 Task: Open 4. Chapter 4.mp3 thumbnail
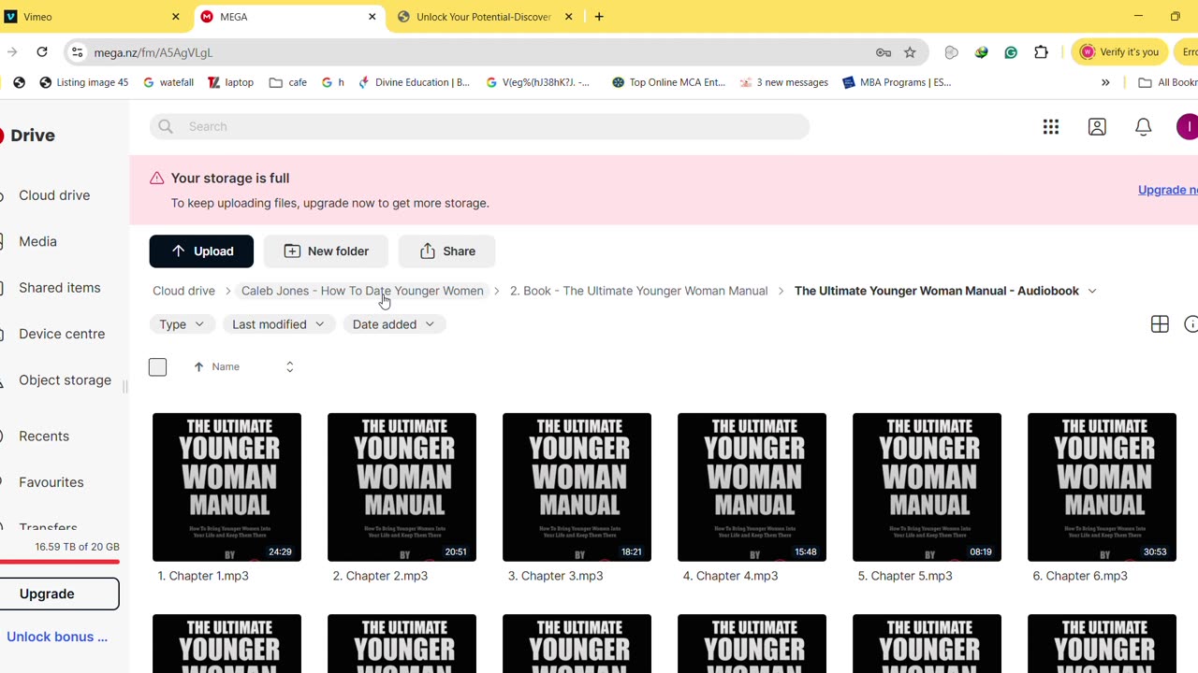point(752,487)
